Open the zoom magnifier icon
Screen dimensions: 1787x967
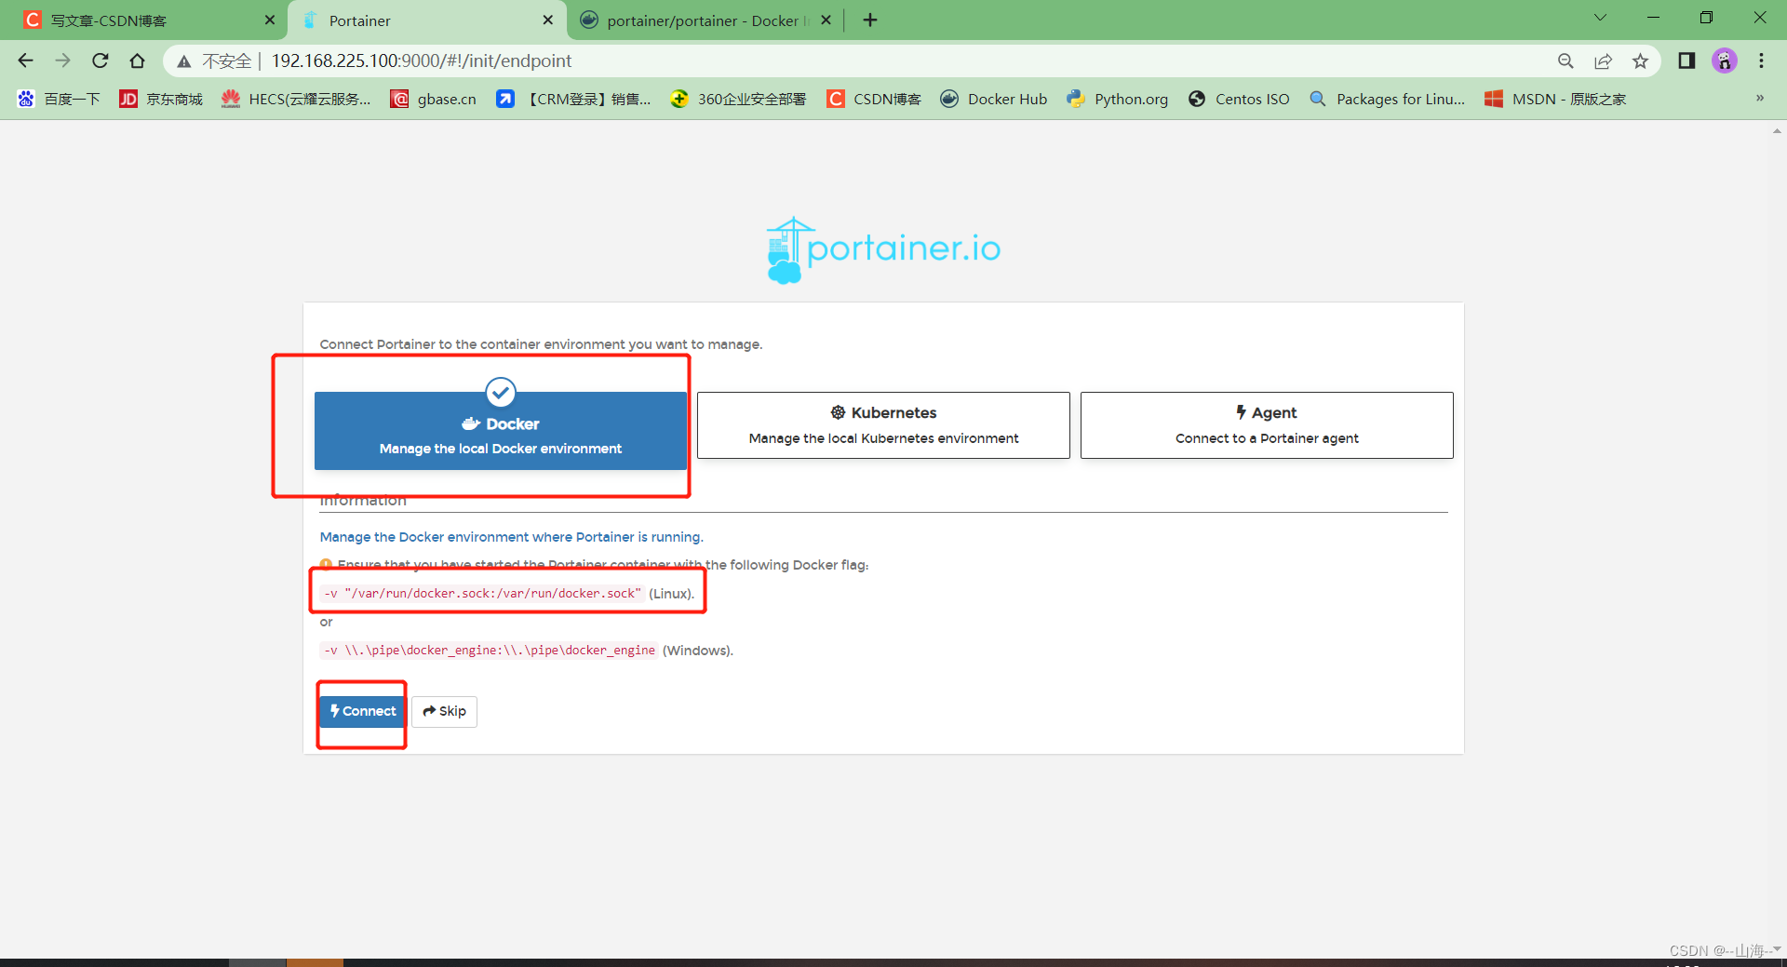[x=1565, y=60]
